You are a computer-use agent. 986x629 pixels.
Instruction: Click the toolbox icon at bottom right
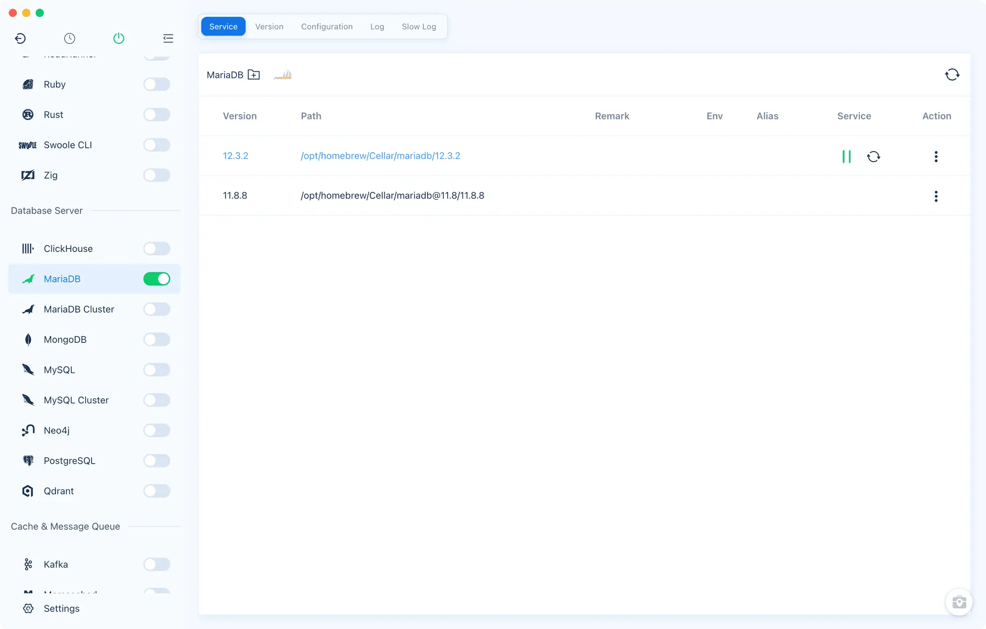tap(959, 602)
